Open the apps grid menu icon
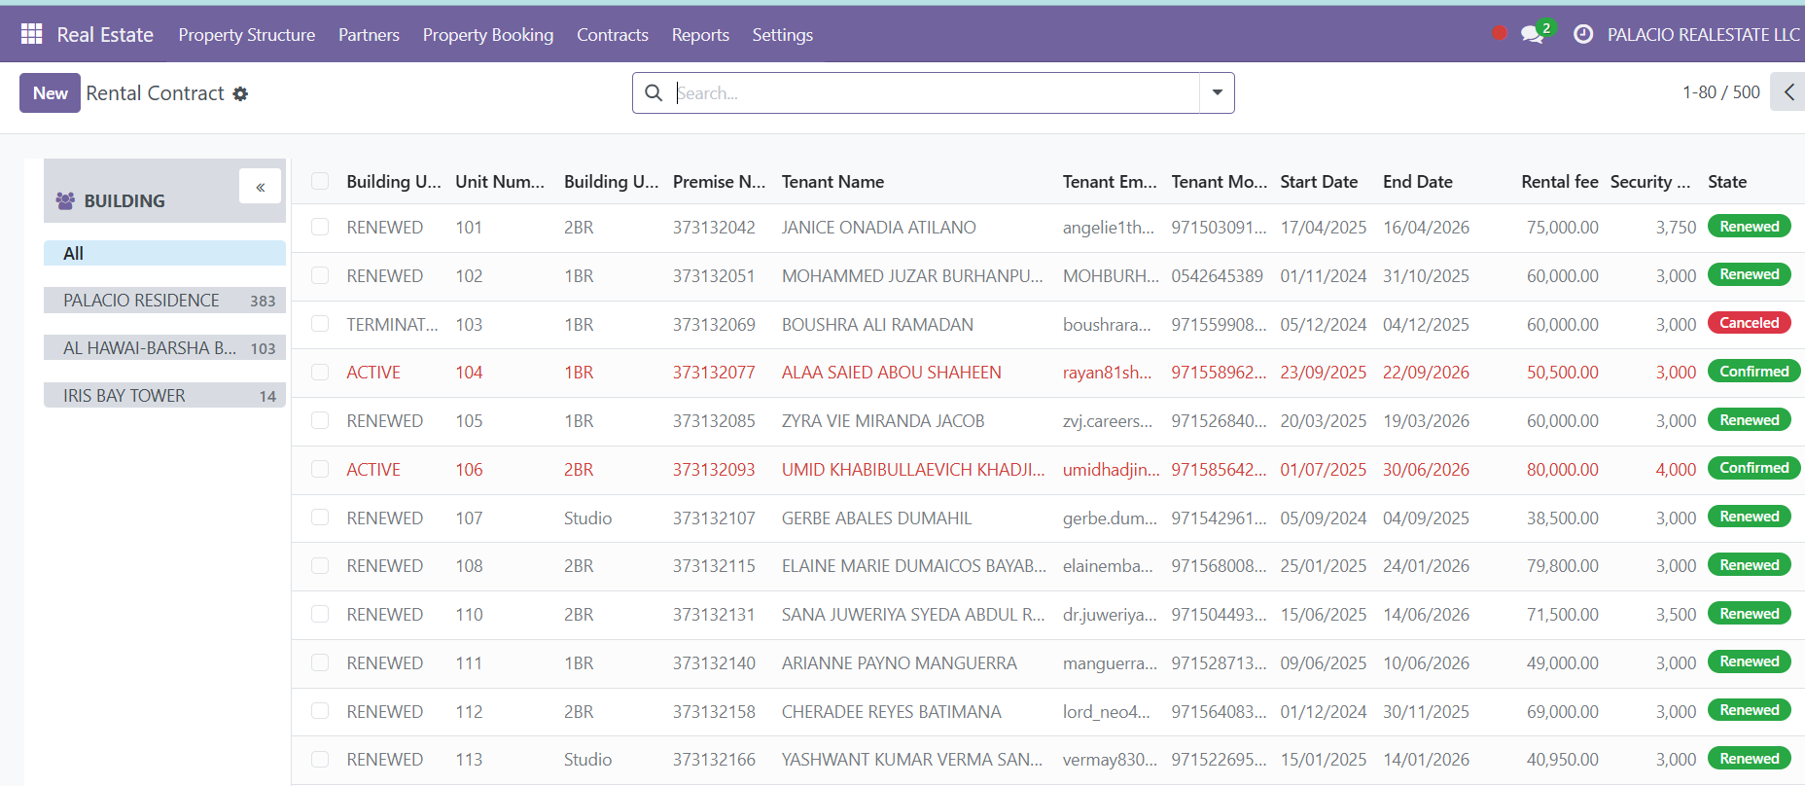The height and width of the screenshot is (786, 1805). click(x=31, y=34)
